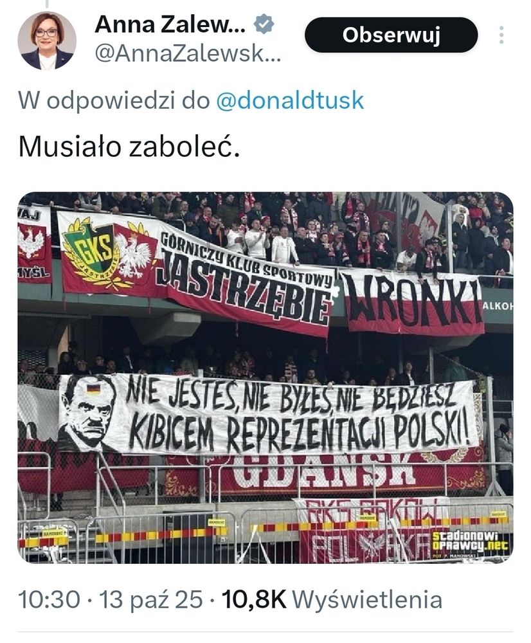Viewport: 531px width, 643px height.
Task: View the 10,8K Wyświetlenia count
Action: pyautogui.click(x=332, y=599)
